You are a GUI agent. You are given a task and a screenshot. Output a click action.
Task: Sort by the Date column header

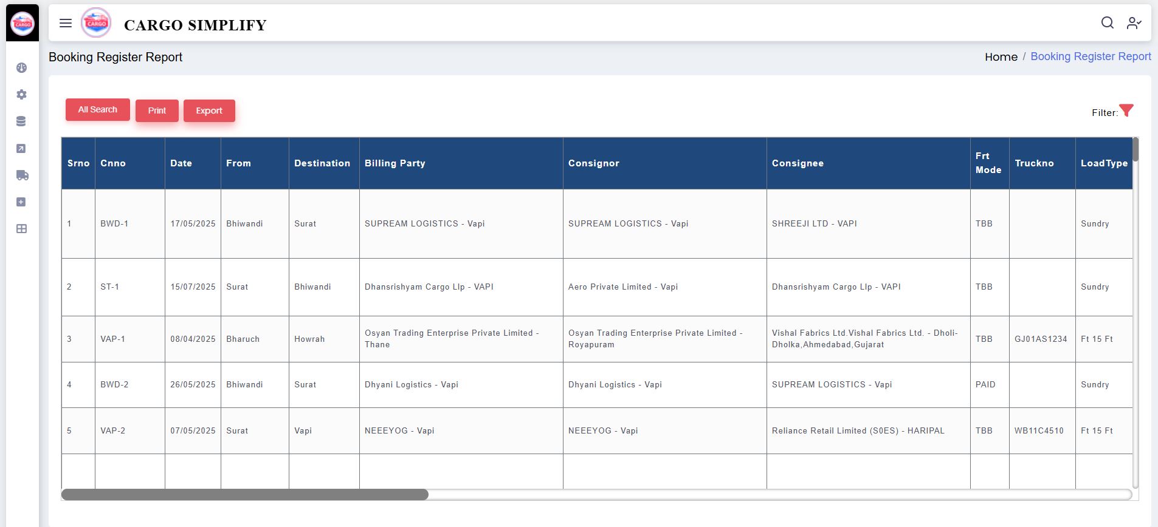click(x=181, y=163)
